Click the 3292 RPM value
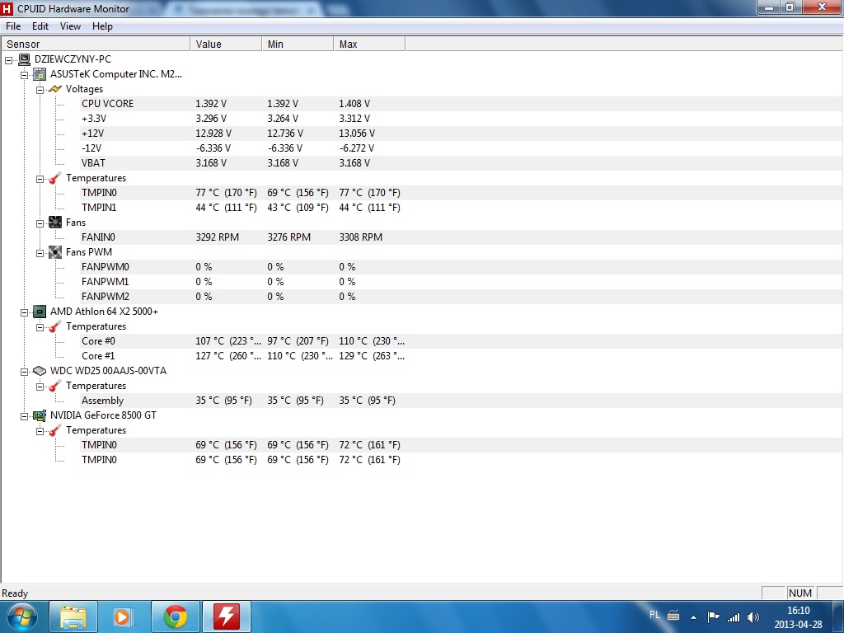The image size is (844, 633). 217,237
